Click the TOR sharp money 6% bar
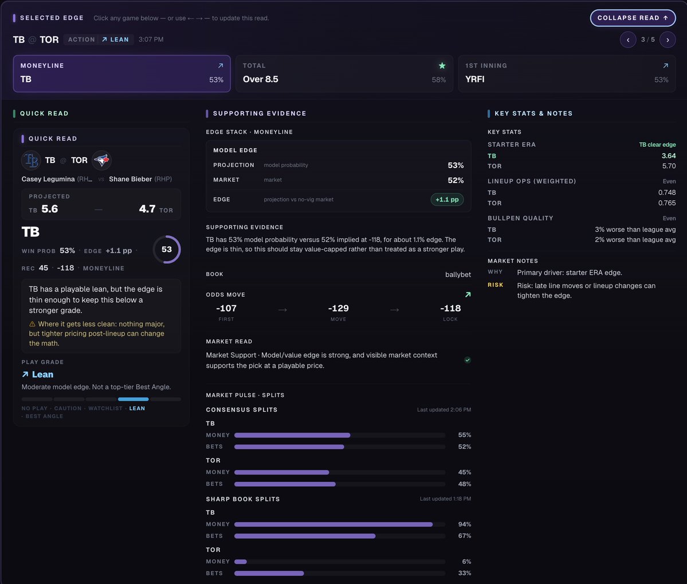The height and width of the screenshot is (584, 687). (x=340, y=562)
